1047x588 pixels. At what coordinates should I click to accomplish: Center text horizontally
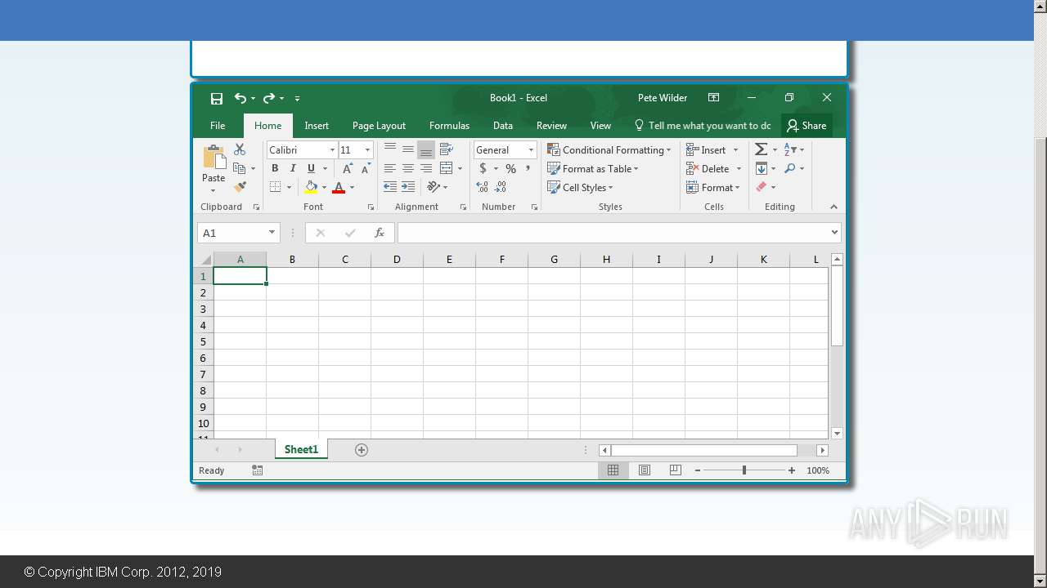pyautogui.click(x=408, y=168)
